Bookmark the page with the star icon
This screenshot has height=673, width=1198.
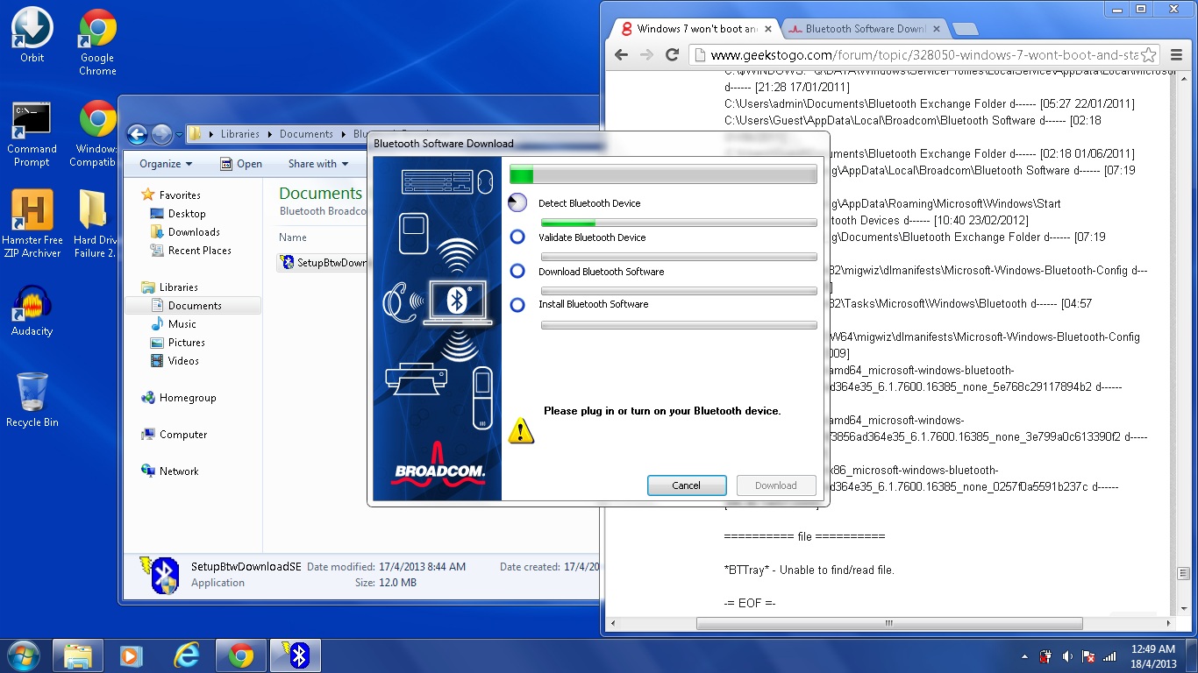click(1150, 54)
